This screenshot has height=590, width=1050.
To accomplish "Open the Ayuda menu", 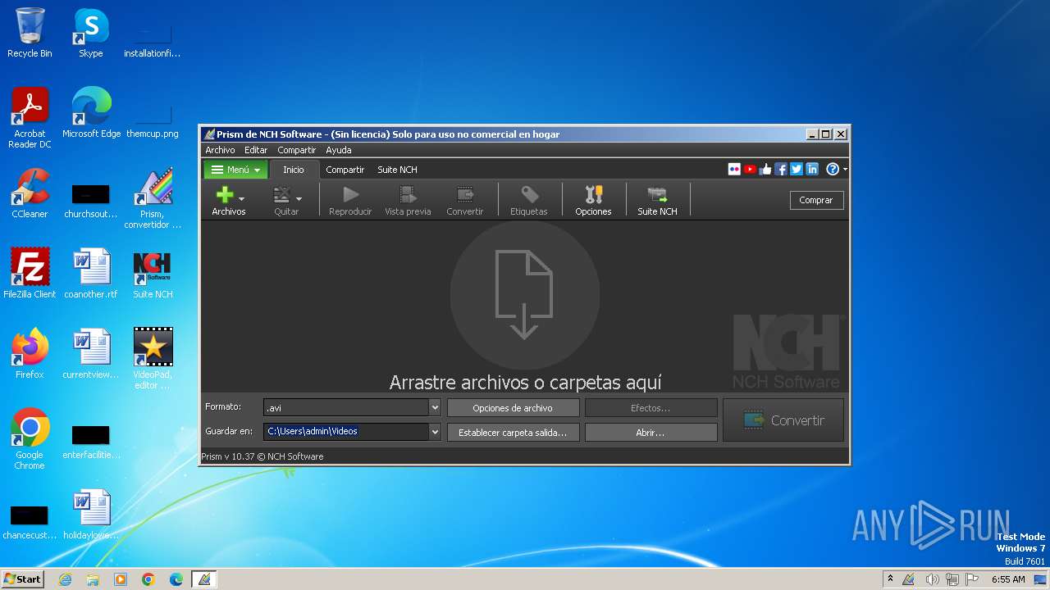I will 339,150.
